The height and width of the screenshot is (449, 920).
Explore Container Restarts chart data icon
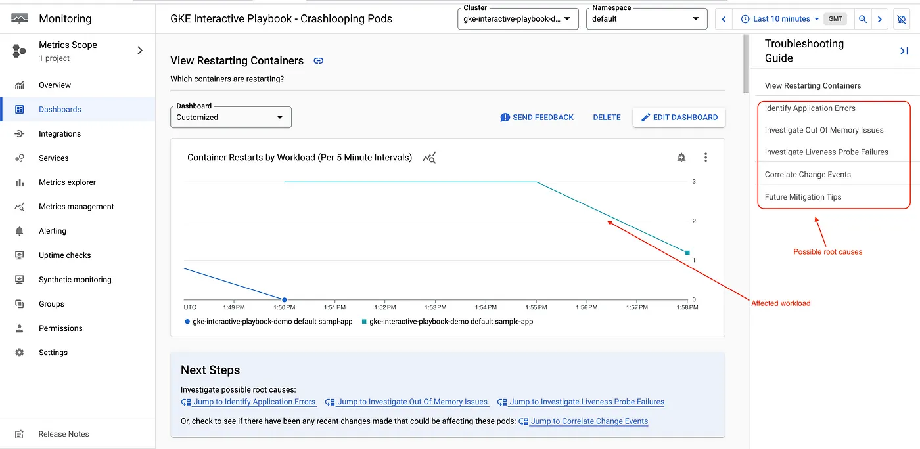click(429, 158)
